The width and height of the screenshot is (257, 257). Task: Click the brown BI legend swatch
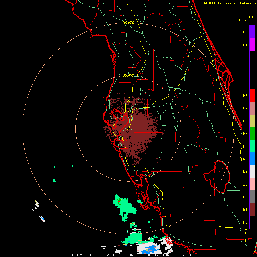click(252, 210)
